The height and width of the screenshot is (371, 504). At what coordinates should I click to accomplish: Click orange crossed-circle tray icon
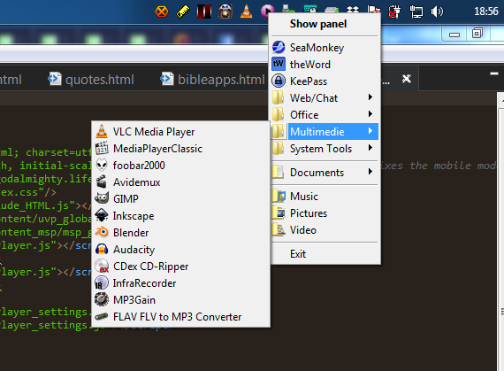161,12
